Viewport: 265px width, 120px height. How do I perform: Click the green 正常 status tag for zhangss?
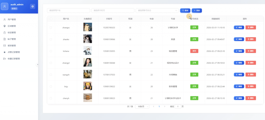(x=194, y=27)
